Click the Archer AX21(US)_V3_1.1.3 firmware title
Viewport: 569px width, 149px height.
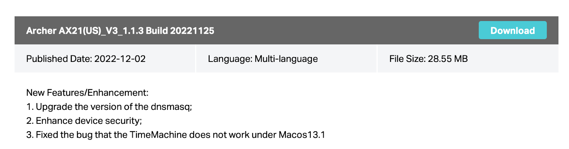click(x=120, y=31)
